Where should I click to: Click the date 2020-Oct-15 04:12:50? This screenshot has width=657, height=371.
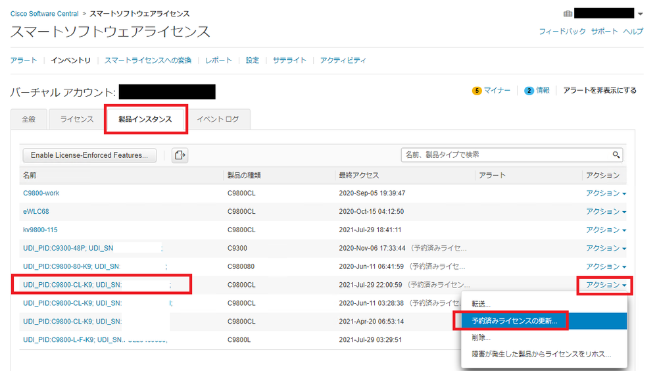pyautogui.click(x=371, y=212)
